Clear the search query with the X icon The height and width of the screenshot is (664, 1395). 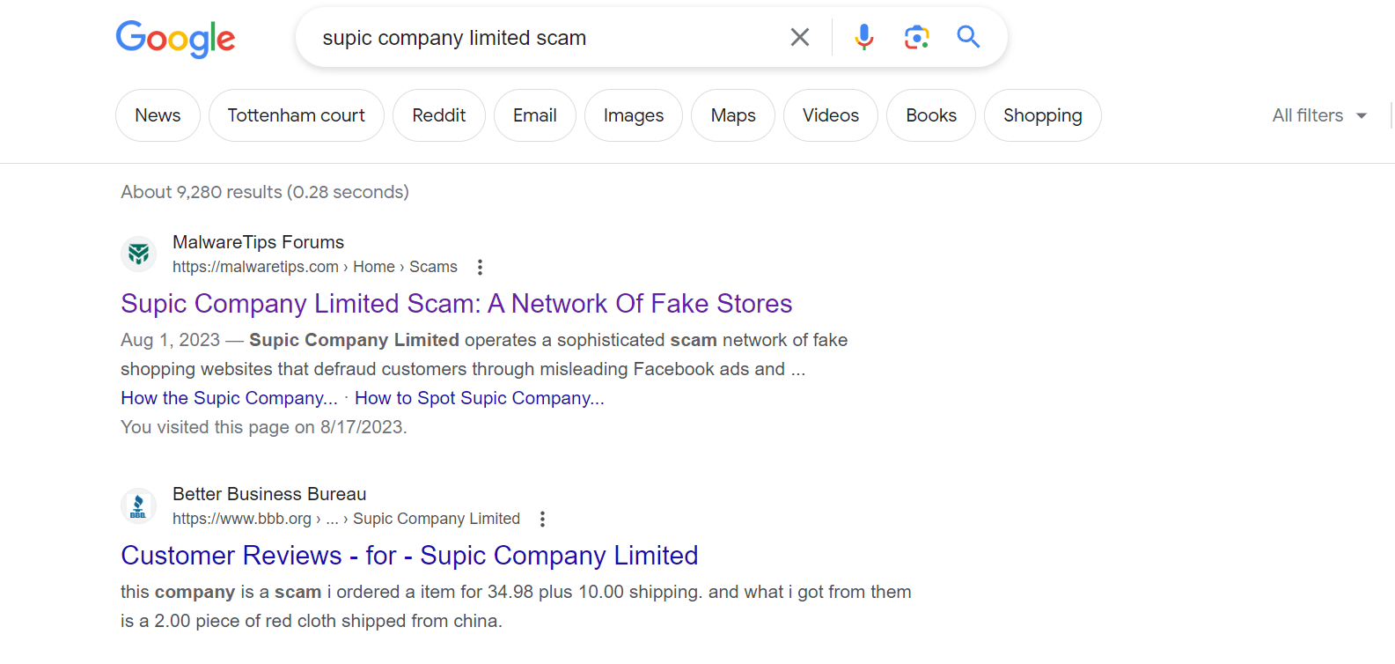(x=800, y=37)
